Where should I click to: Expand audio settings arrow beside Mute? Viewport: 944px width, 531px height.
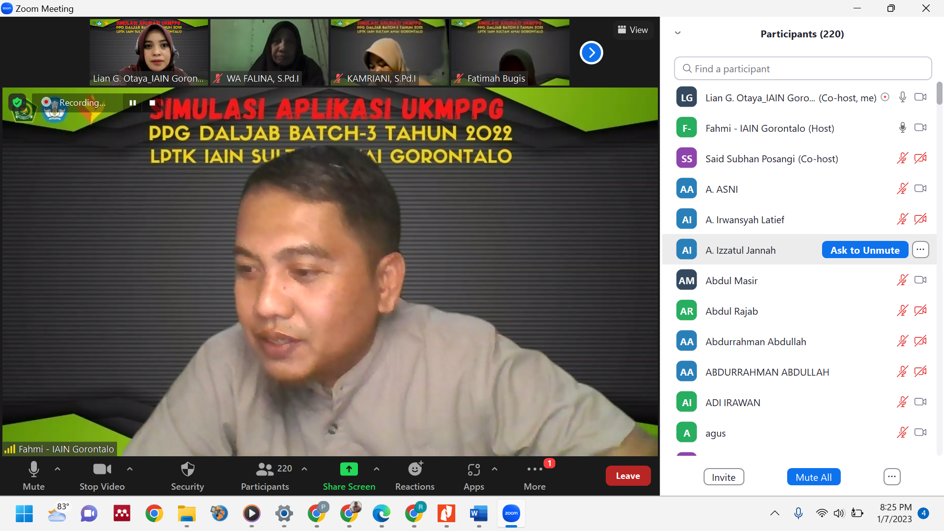pos(58,469)
